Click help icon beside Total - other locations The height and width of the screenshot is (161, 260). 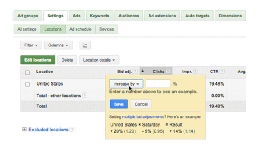point(85,96)
